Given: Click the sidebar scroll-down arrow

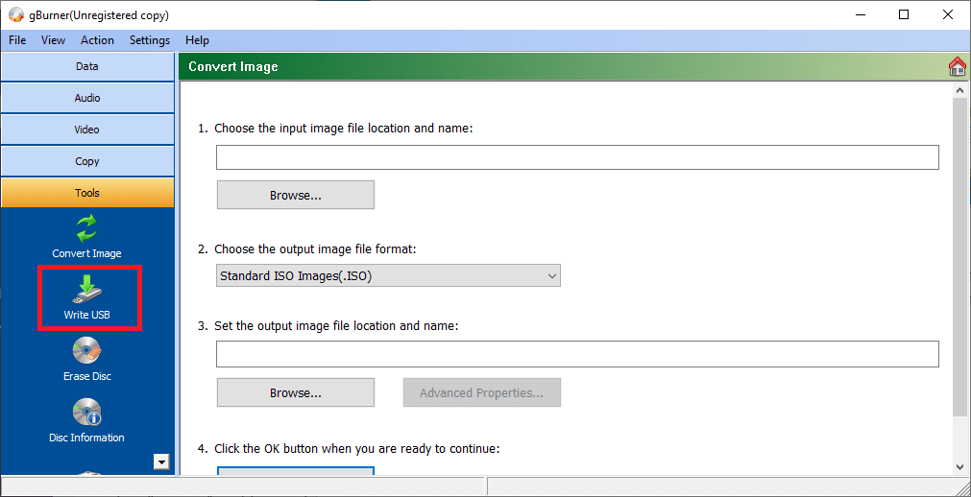Looking at the screenshot, I should coord(161,461).
